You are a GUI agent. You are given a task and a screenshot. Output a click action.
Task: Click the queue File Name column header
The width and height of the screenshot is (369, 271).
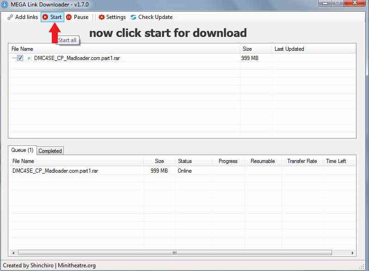click(77, 161)
